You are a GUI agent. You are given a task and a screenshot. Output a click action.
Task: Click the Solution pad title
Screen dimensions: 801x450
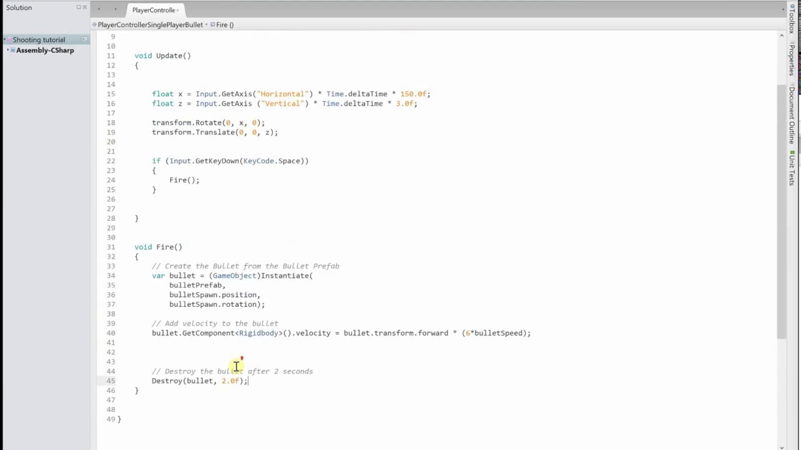click(x=19, y=7)
